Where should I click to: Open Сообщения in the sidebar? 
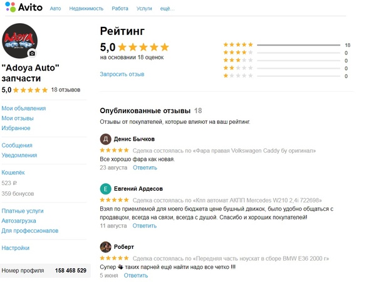point(17,146)
